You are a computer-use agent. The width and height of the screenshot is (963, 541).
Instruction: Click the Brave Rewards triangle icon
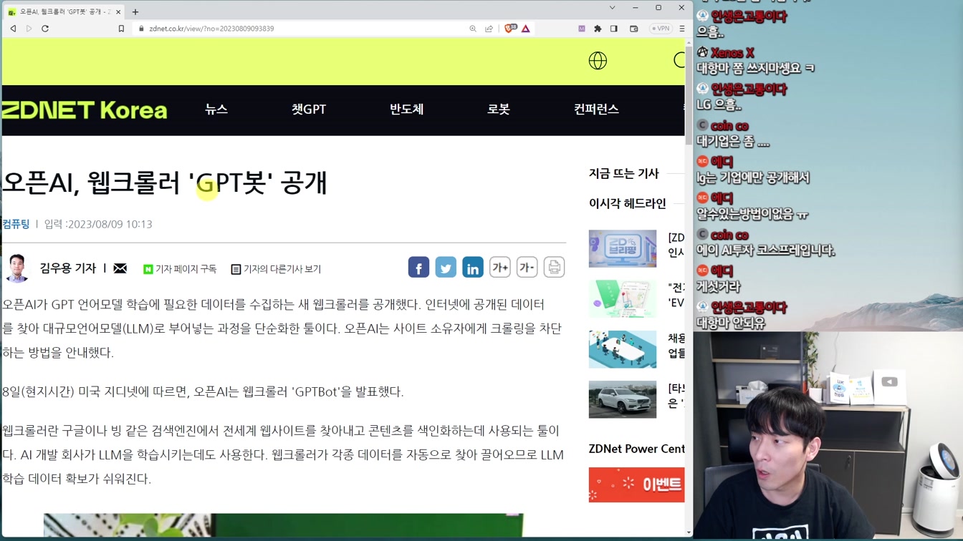point(526,29)
